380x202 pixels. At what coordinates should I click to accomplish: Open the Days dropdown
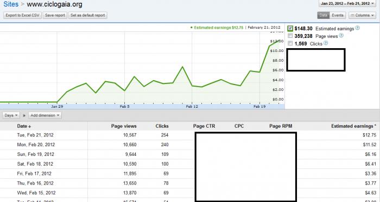coord(11,115)
